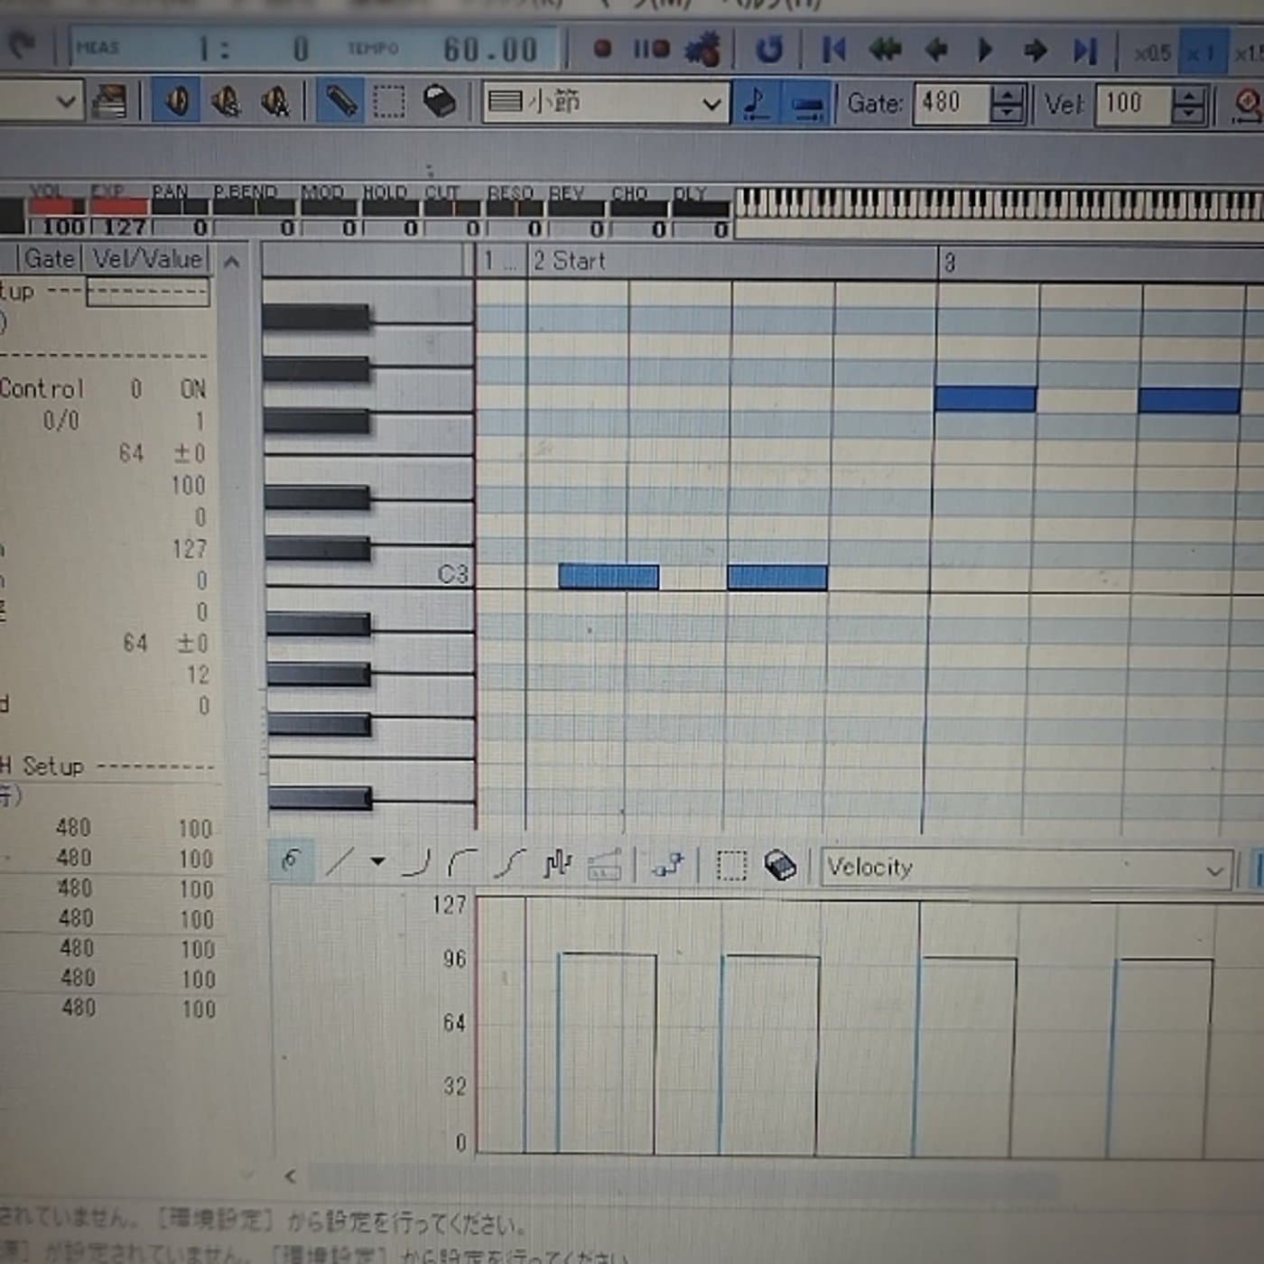The image size is (1264, 1264).
Task: Click the Vel input field showing 100
Action: pyautogui.click(x=1134, y=105)
